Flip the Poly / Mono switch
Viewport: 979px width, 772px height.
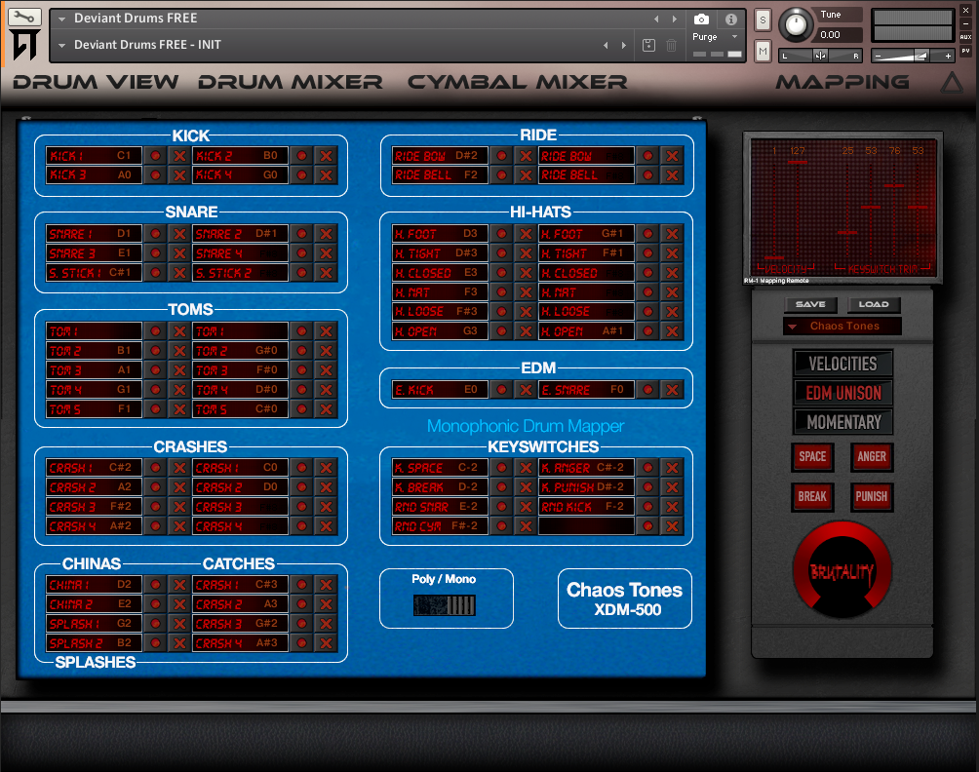[446, 604]
